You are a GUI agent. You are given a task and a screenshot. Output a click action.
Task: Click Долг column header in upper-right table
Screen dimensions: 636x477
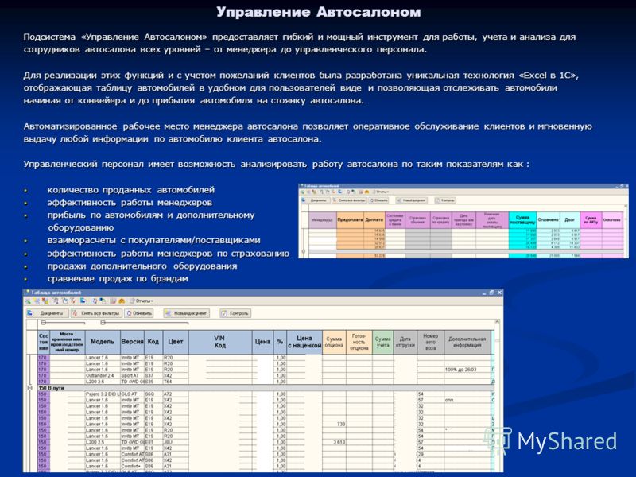570,220
